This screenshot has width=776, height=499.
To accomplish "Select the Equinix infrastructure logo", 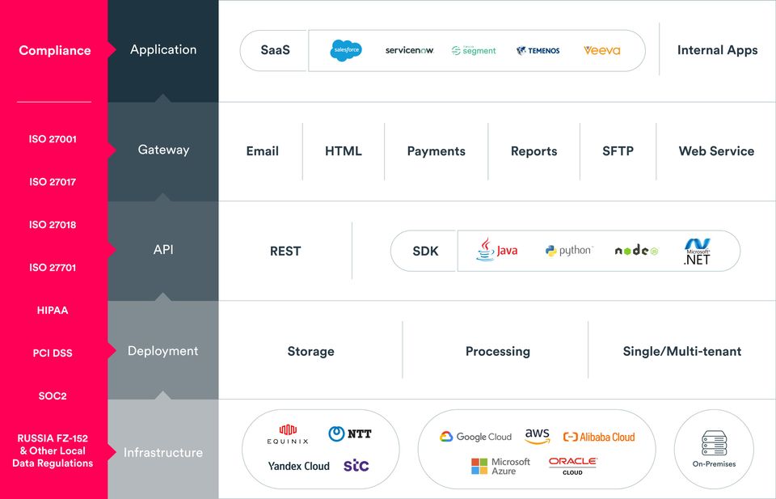I will click(x=288, y=434).
